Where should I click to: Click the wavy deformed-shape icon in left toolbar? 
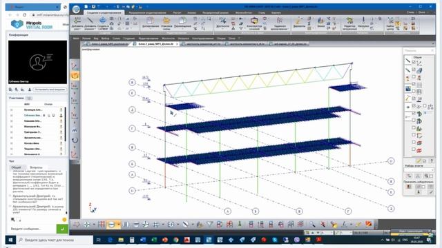click(75, 130)
